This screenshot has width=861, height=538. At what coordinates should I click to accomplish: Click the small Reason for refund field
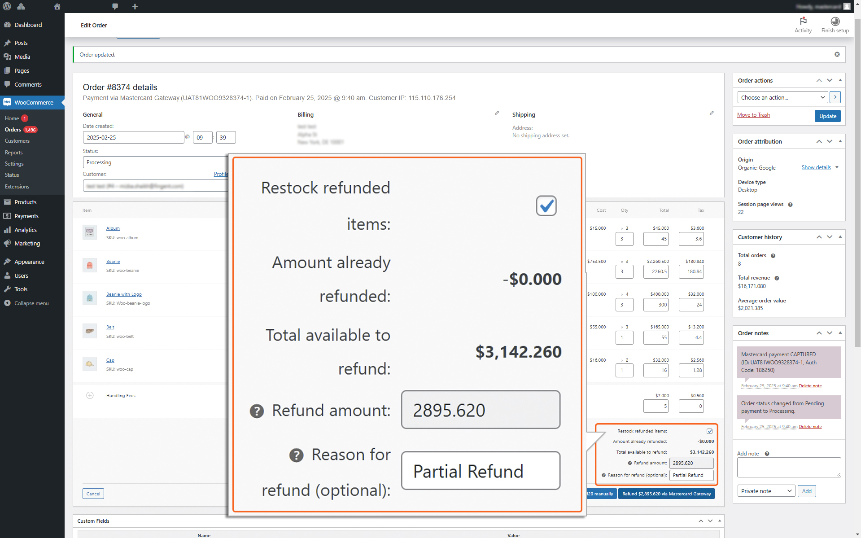pos(691,475)
